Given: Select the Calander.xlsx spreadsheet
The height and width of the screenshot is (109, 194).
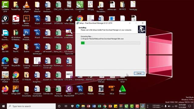Looking at the screenshot, I should (48, 90).
